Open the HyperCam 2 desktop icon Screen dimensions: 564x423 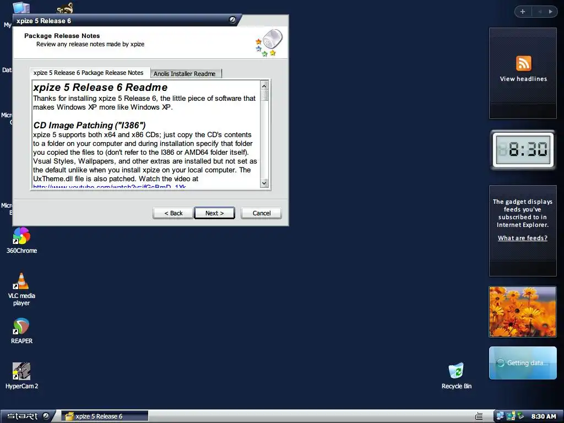click(21, 376)
